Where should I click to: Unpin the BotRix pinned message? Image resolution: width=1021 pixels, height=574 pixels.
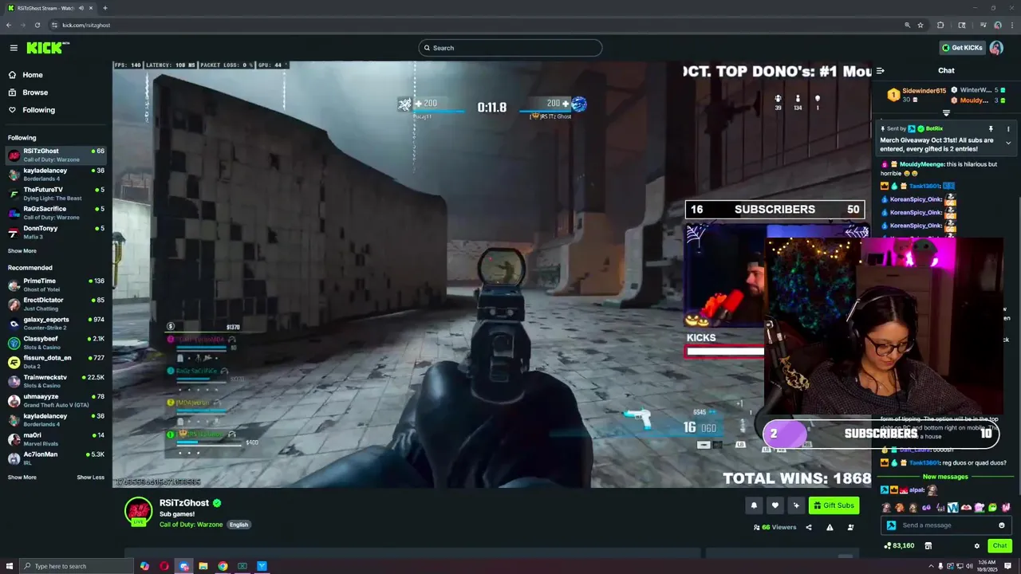pyautogui.click(x=991, y=128)
